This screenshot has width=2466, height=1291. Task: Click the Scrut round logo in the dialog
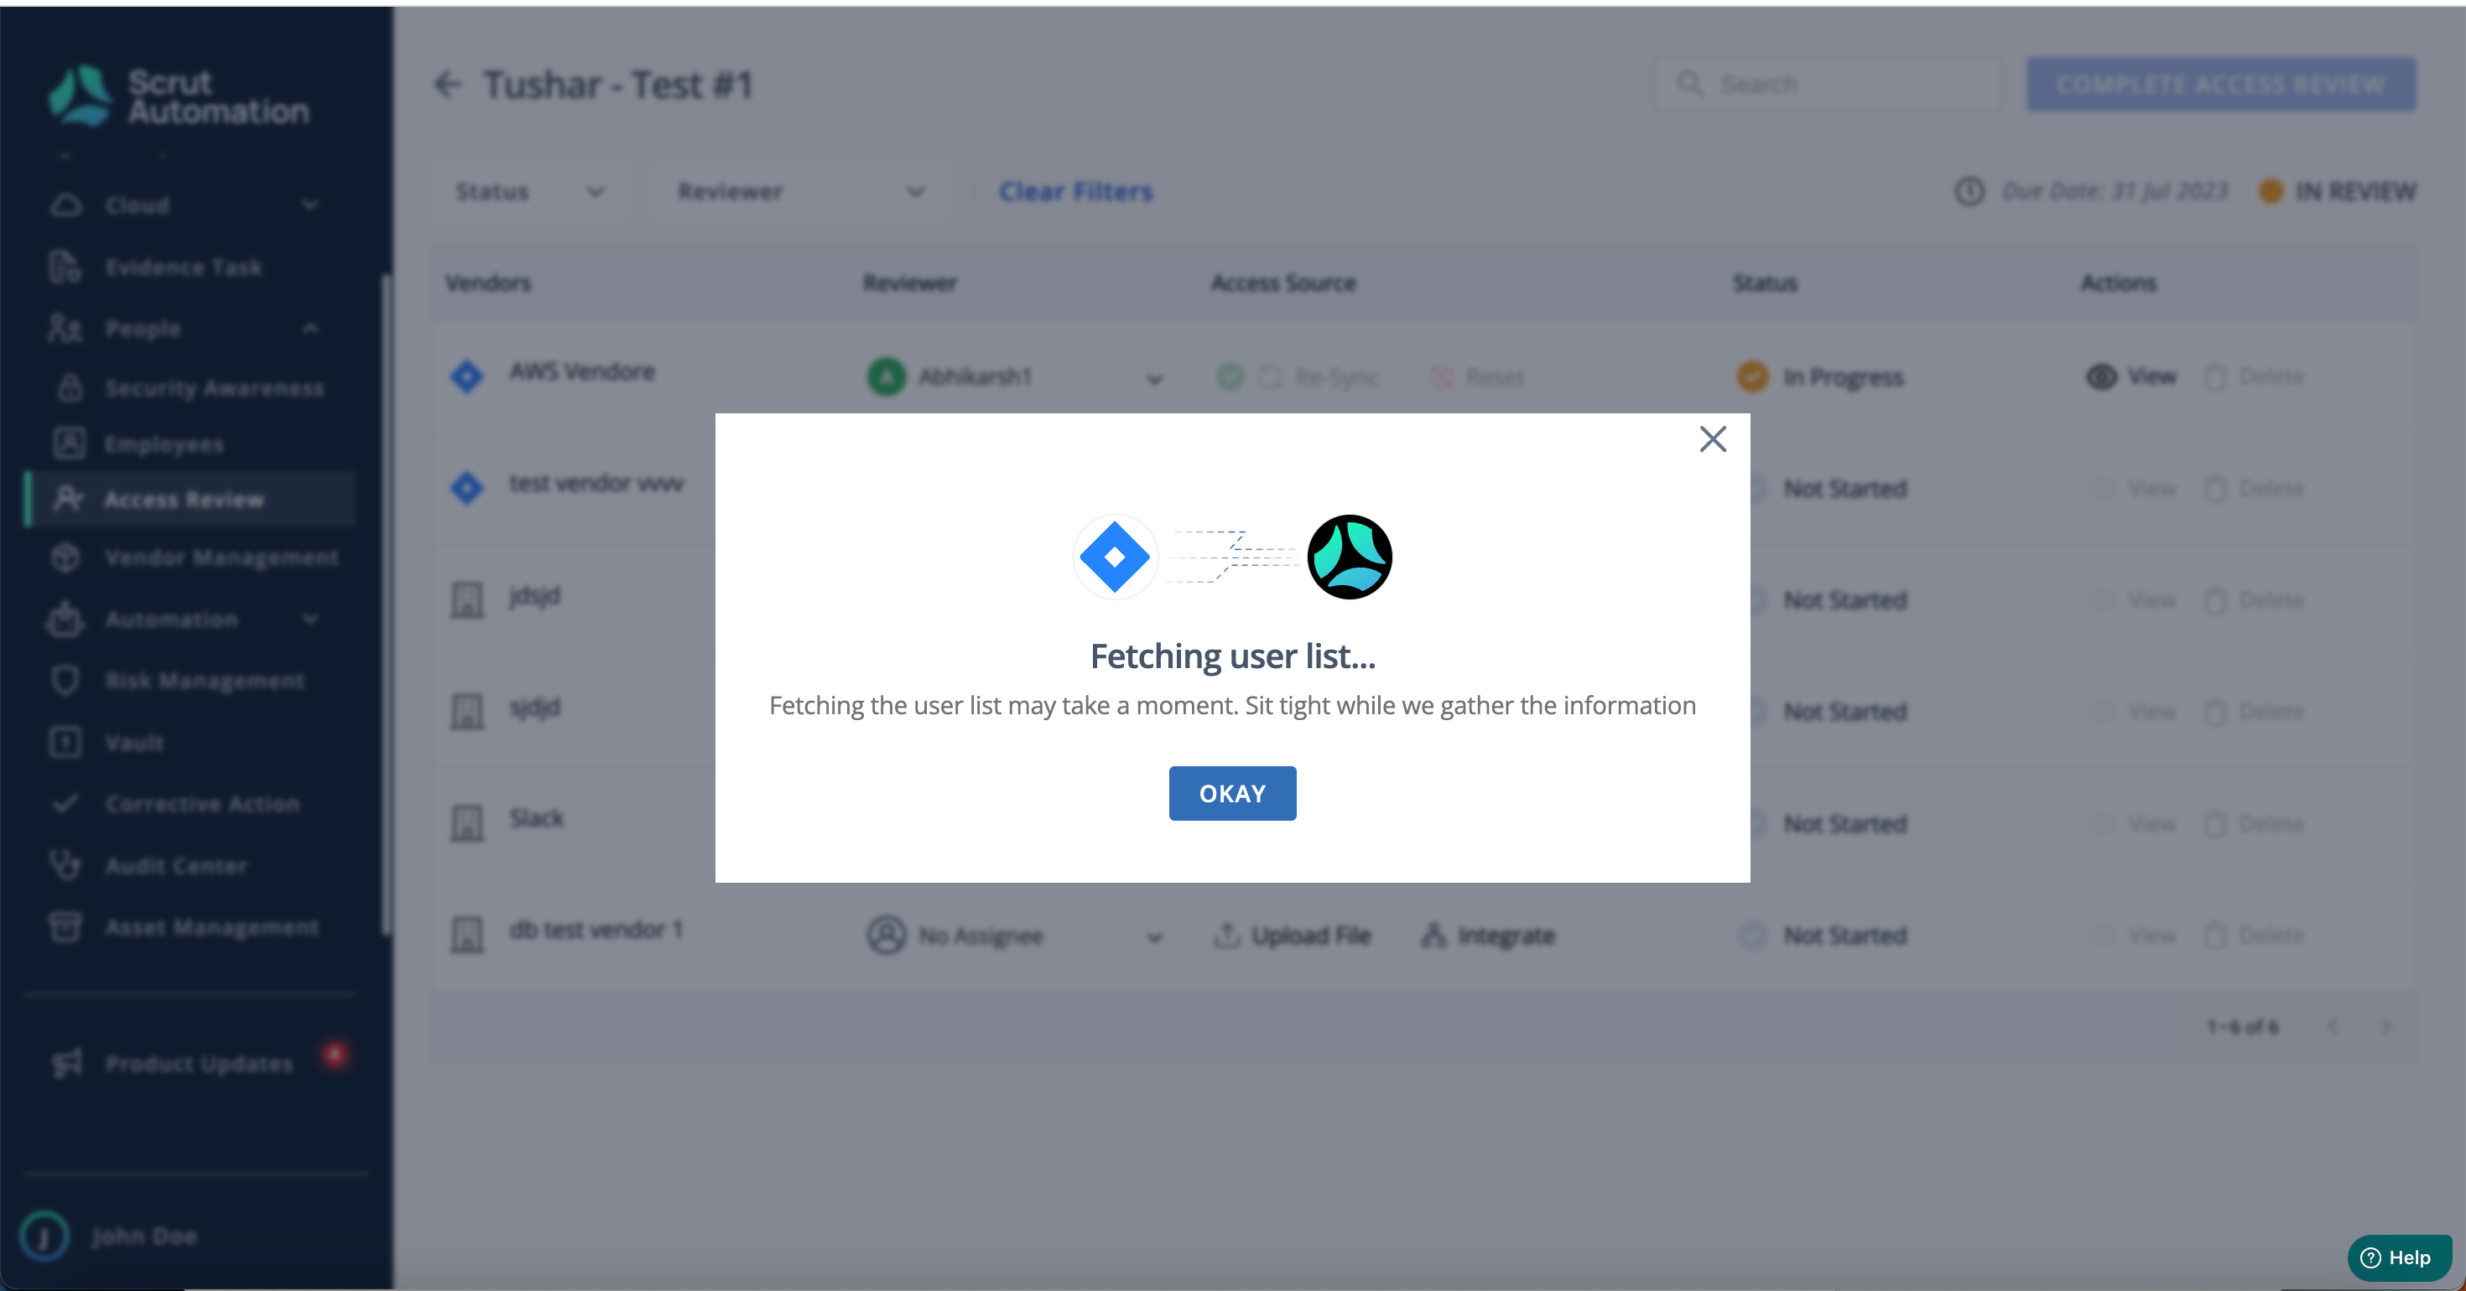pyautogui.click(x=1350, y=557)
